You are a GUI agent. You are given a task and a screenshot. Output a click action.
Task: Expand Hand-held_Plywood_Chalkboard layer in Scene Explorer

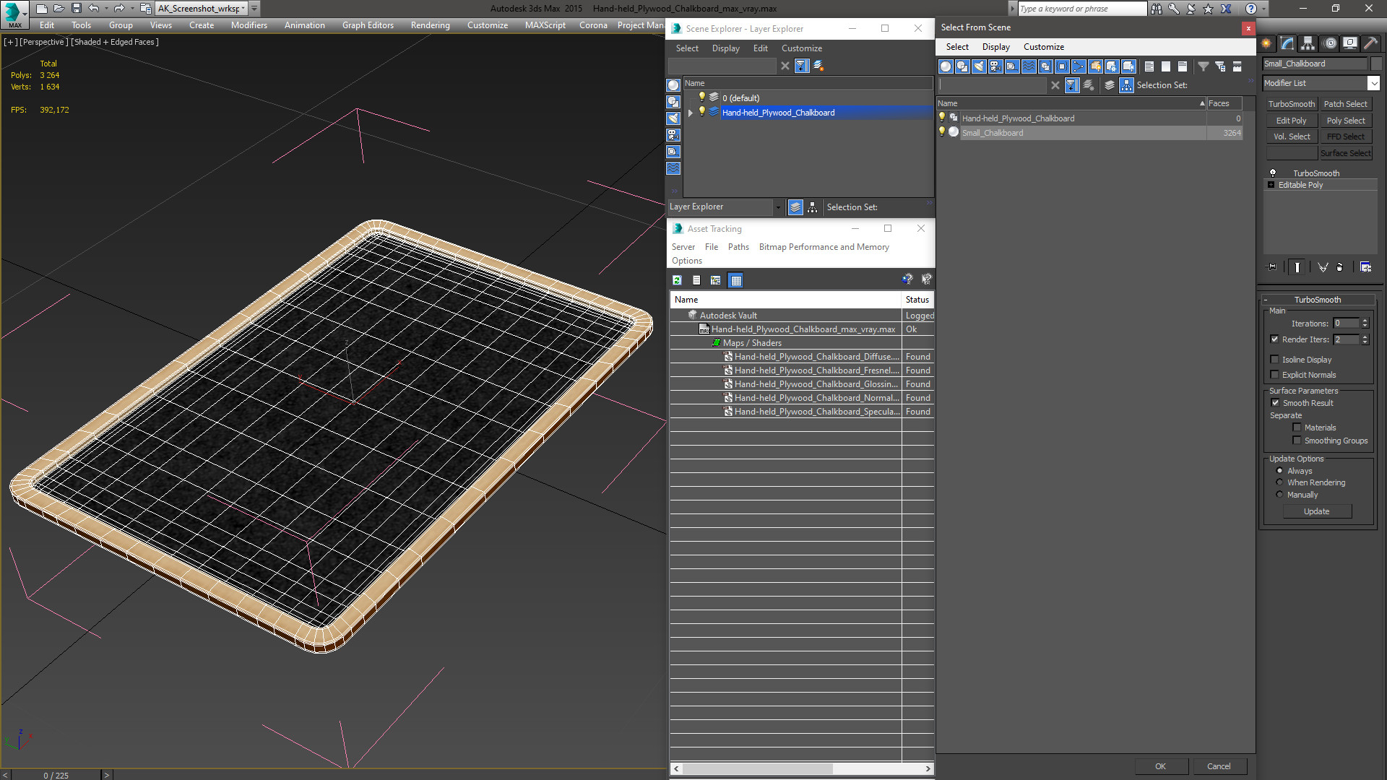(691, 113)
